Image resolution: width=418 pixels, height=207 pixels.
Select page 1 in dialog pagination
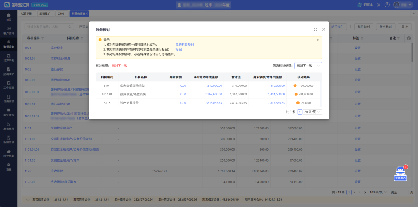(300, 112)
